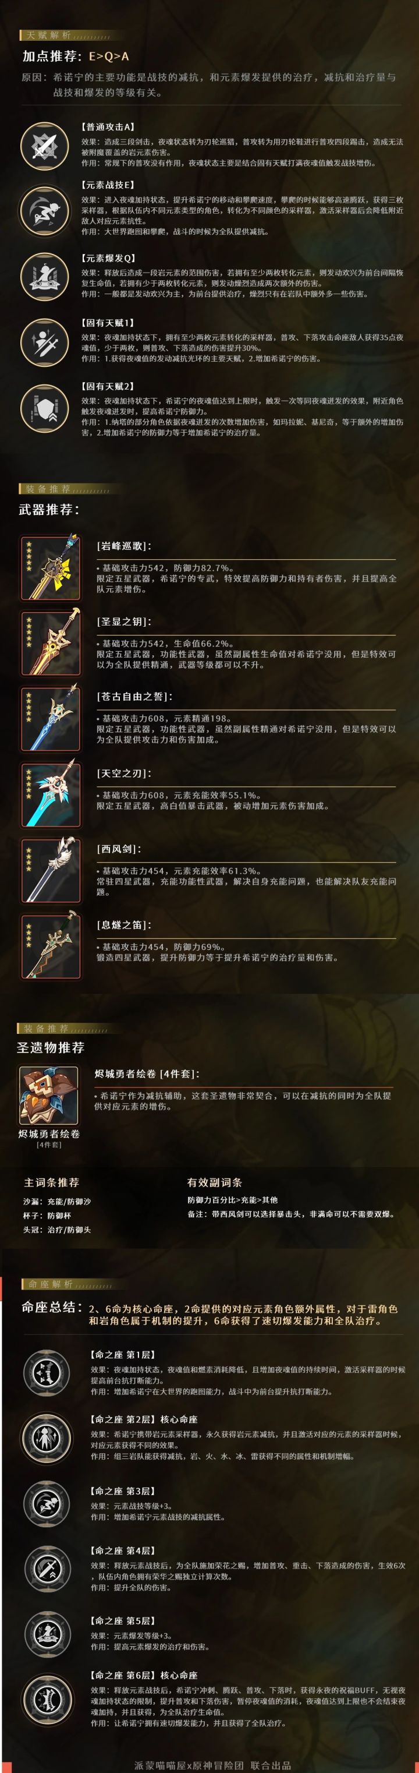Click the 固有天赋1 passive icon
419x1773 pixels.
click(x=44, y=341)
